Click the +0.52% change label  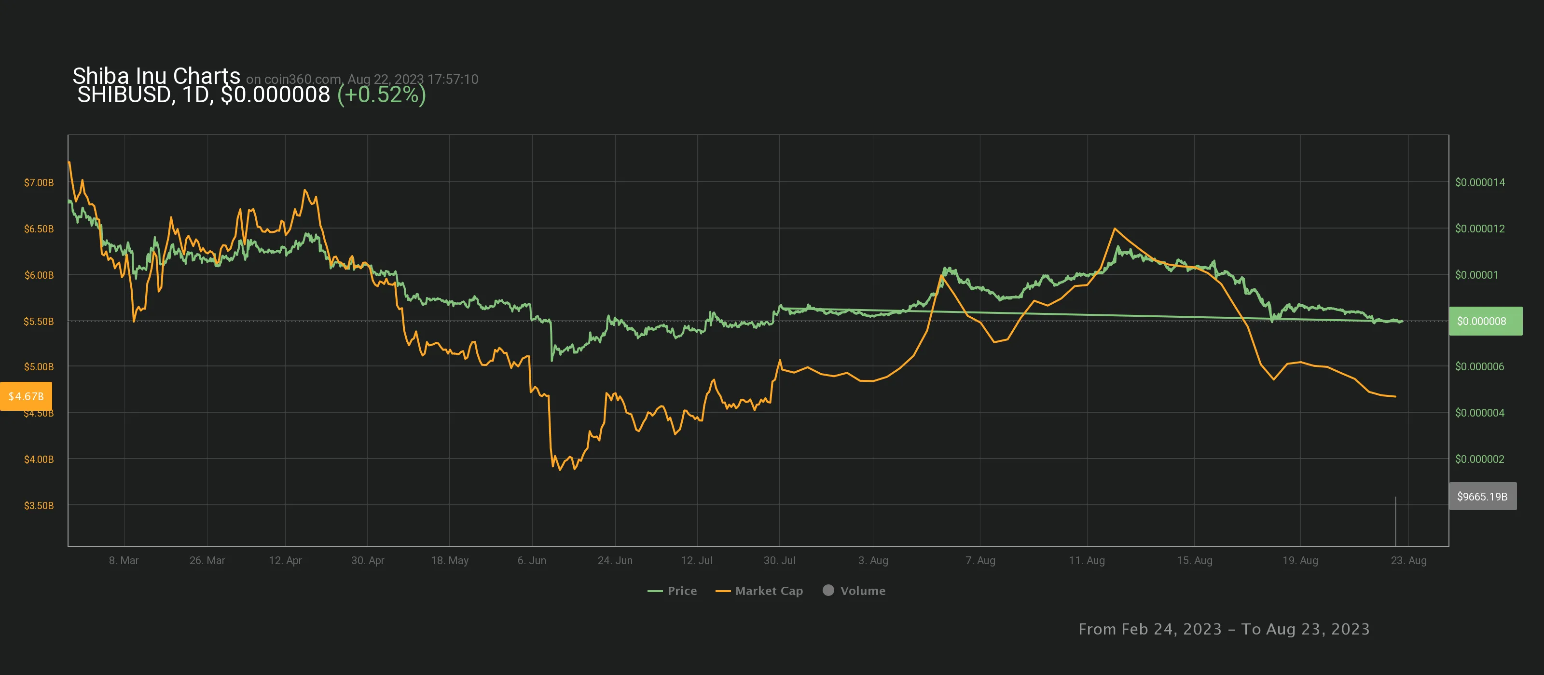pyautogui.click(x=381, y=94)
